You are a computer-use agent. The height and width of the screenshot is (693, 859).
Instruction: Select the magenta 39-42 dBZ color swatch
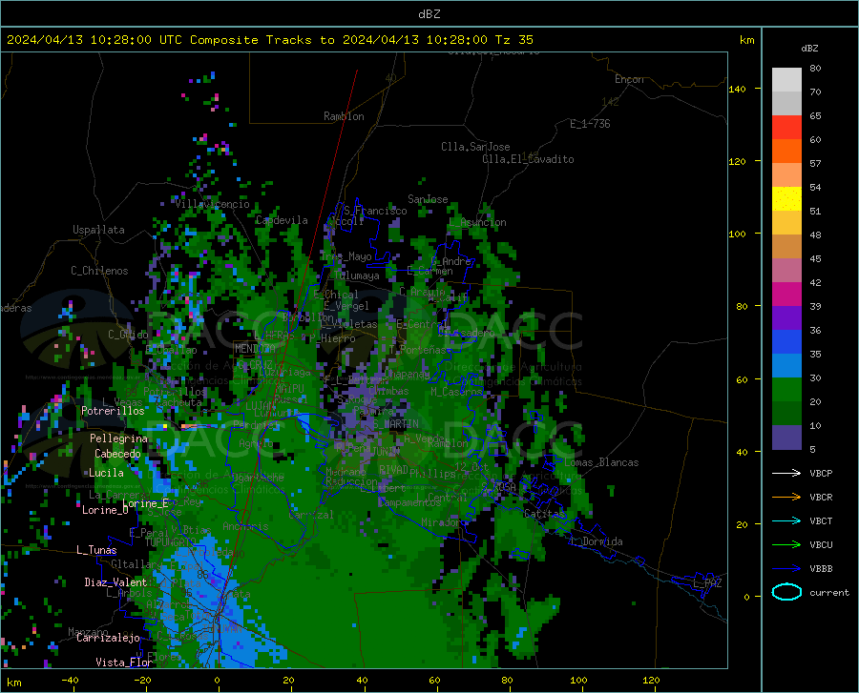coord(786,295)
